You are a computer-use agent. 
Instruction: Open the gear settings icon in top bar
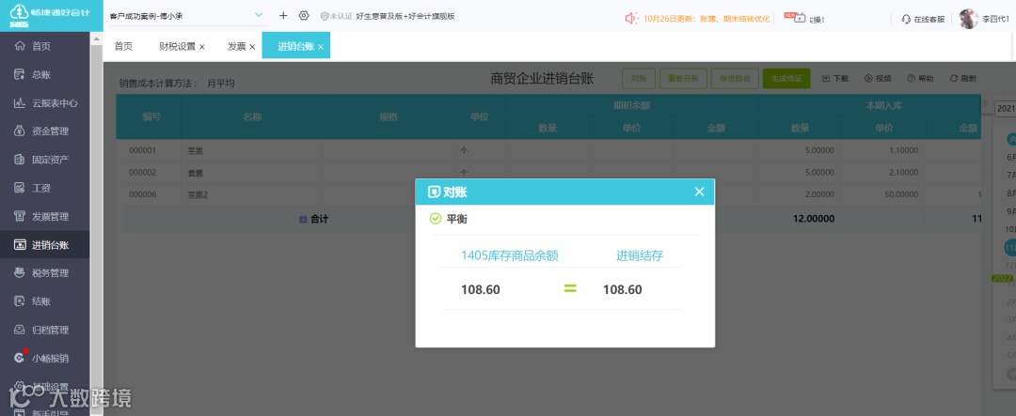pos(304,16)
